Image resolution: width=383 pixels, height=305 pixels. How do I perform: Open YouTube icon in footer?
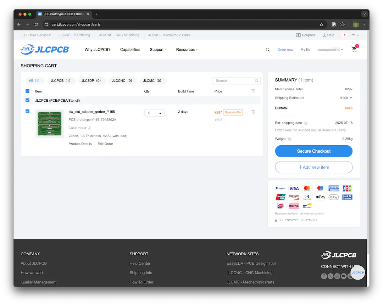344,276
